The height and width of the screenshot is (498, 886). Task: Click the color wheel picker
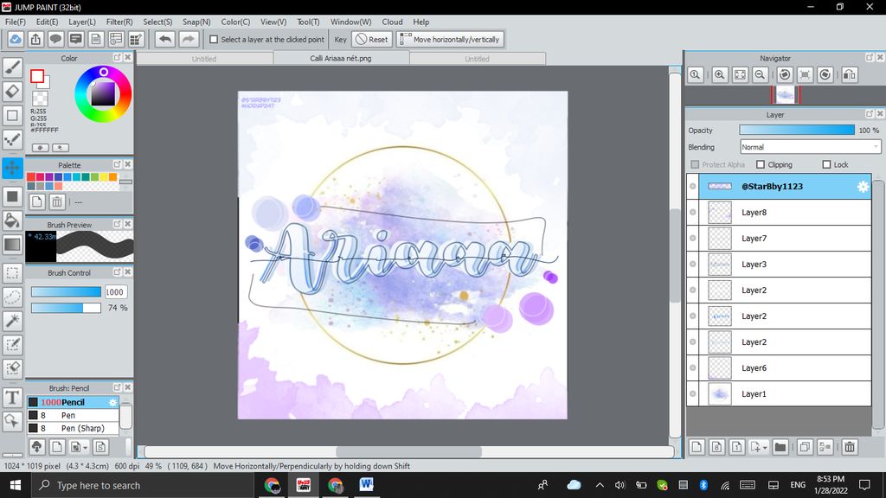(103, 93)
